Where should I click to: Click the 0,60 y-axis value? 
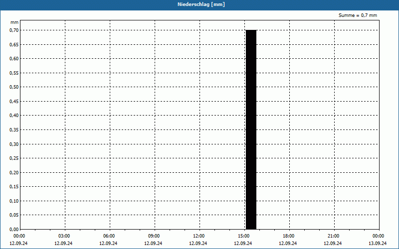pos(14,59)
